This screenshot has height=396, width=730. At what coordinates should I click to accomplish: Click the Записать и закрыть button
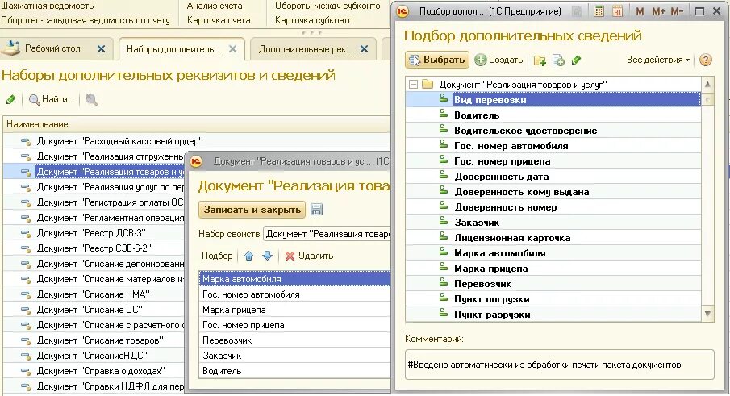252,210
